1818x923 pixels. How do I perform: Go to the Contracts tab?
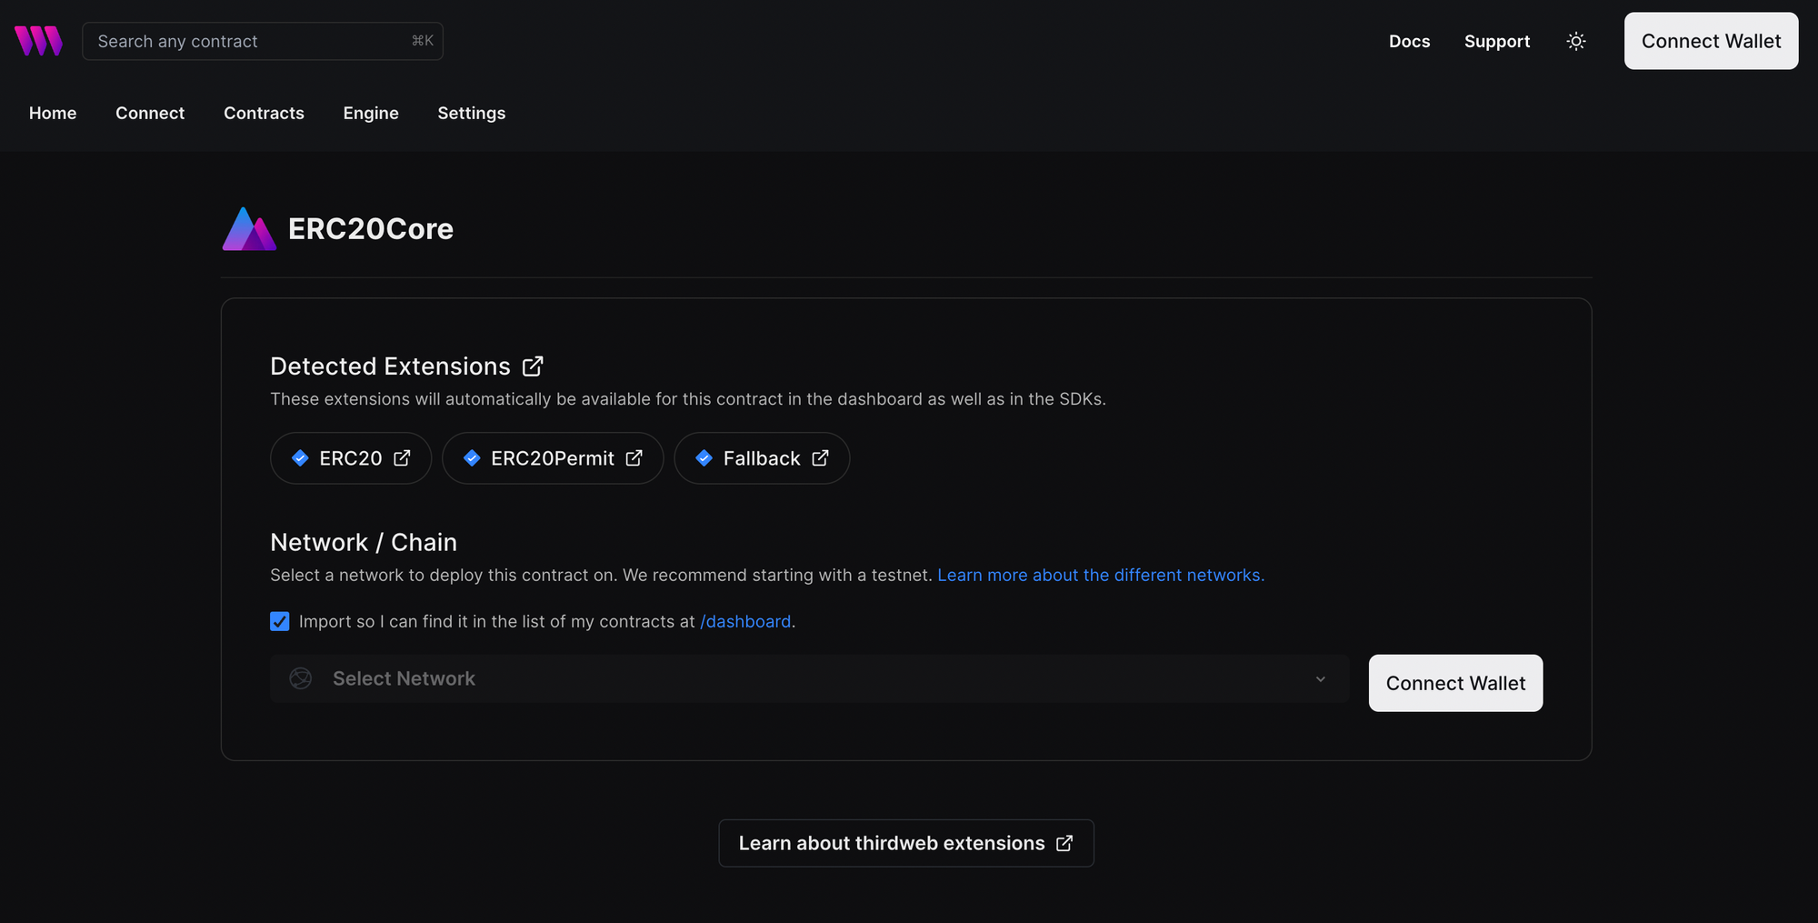click(264, 113)
